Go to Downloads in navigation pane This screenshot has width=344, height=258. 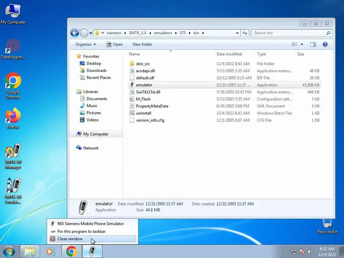coord(93,71)
